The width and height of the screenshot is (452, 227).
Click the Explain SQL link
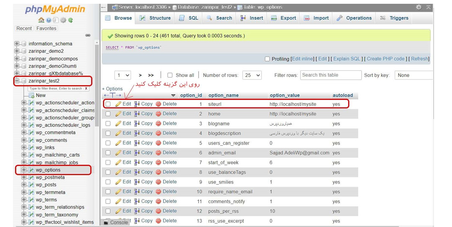pyautogui.click(x=347, y=59)
